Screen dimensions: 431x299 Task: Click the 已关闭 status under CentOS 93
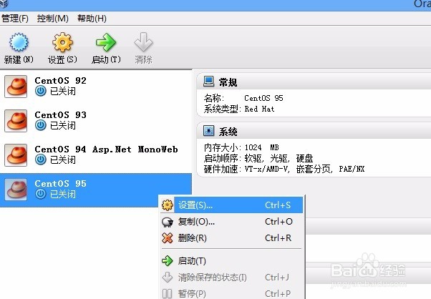[63, 125]
